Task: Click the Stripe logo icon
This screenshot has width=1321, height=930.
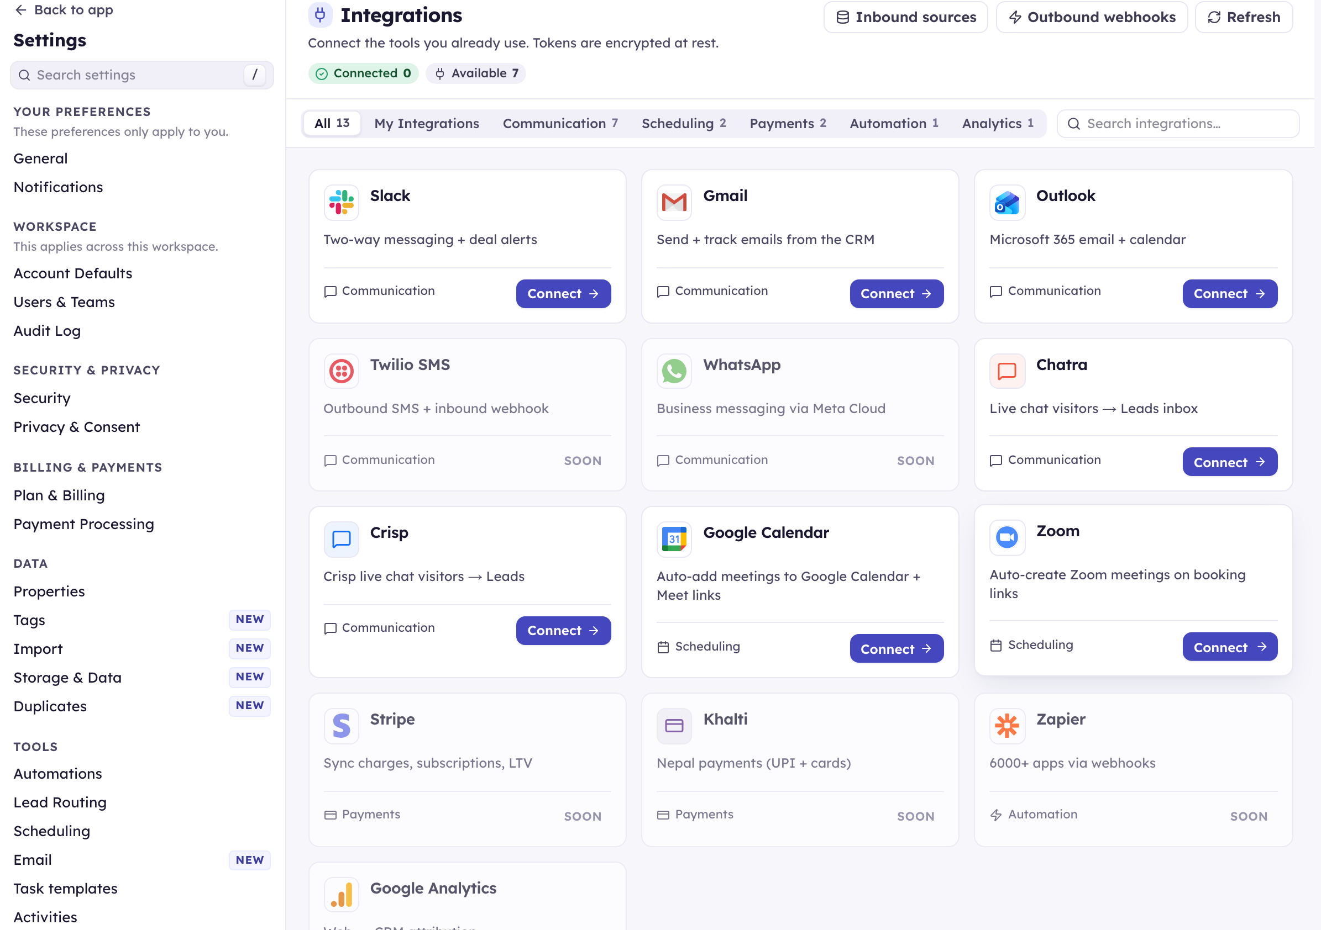Action: tap(341, 726)
